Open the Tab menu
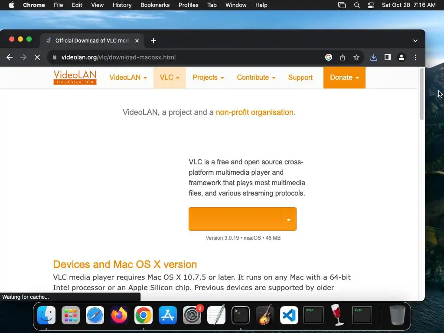The height and width of the screenshot is (333, 444). pos(212,5)
